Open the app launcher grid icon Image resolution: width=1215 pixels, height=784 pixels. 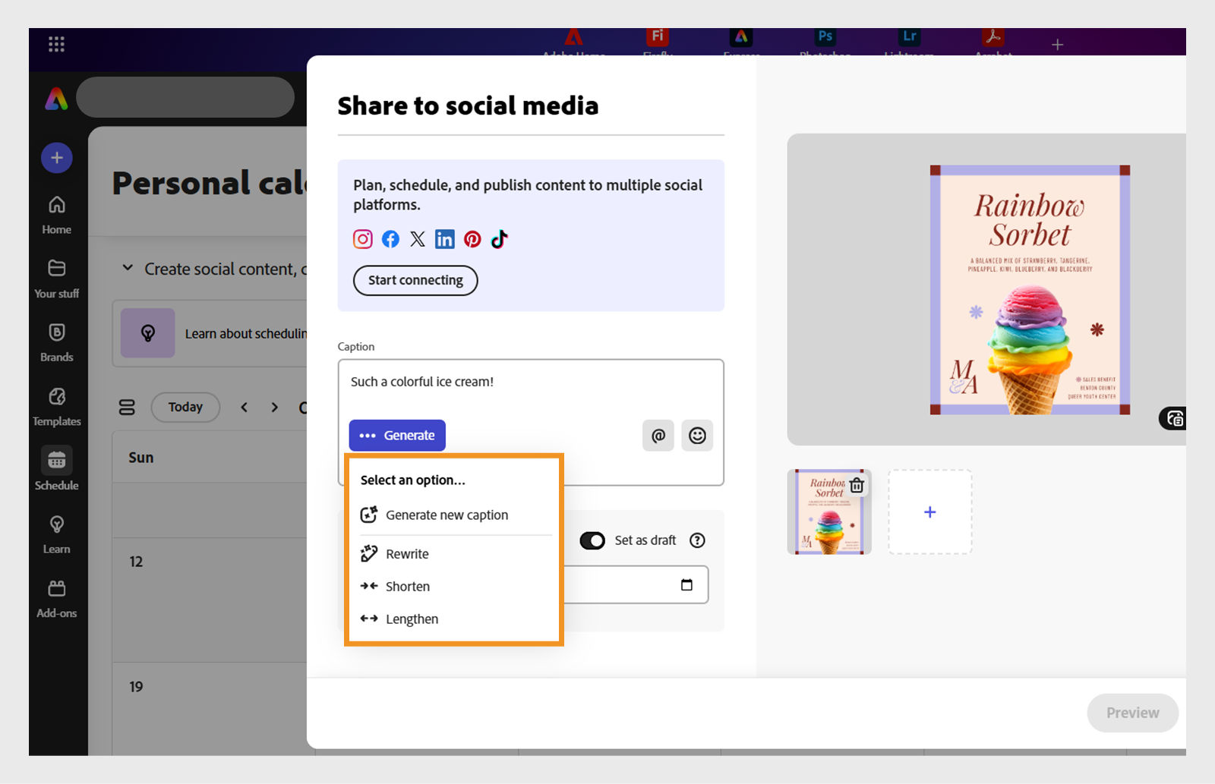[x=55, y=43]
